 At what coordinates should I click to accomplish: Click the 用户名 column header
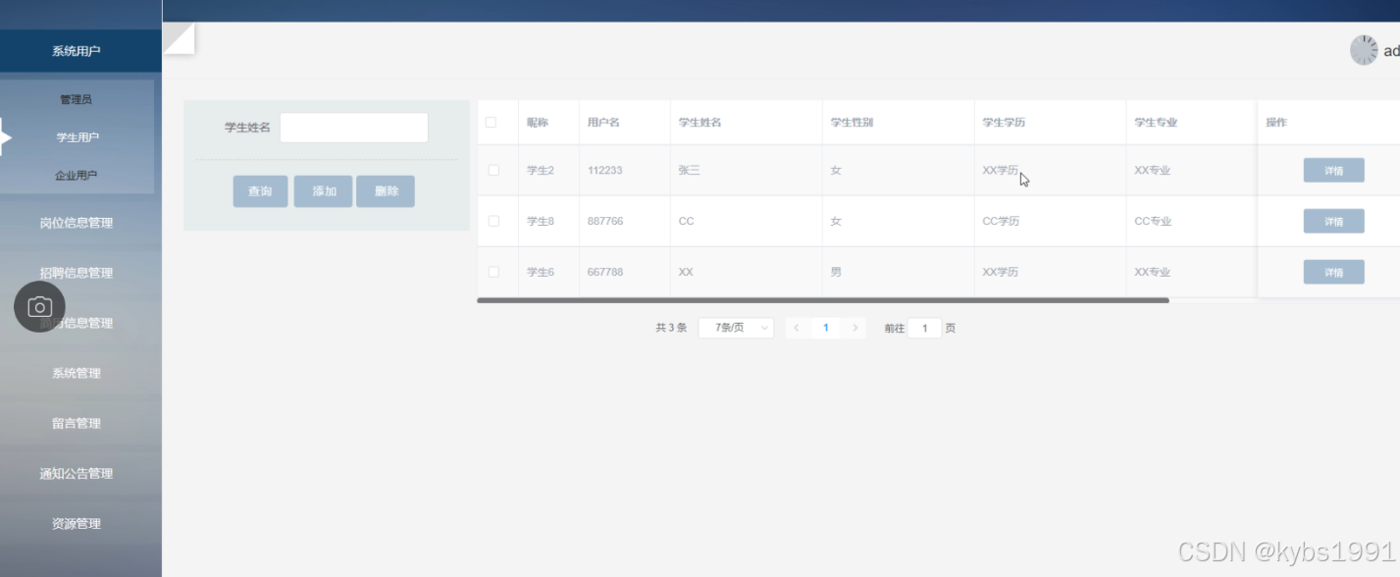tap(603, 123)
